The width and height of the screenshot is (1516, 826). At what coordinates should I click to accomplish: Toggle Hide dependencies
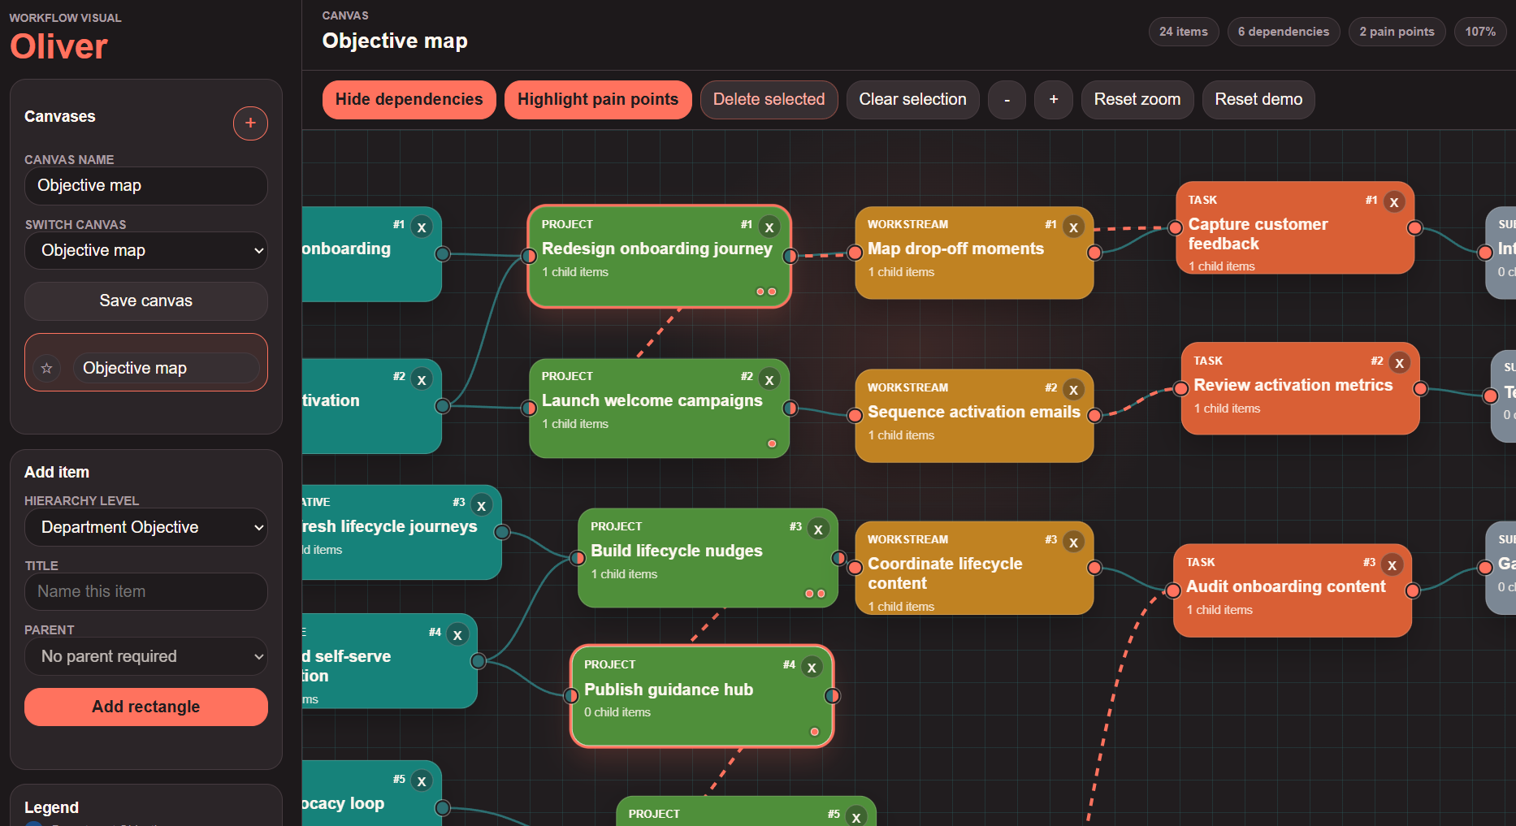pos(409,99)
